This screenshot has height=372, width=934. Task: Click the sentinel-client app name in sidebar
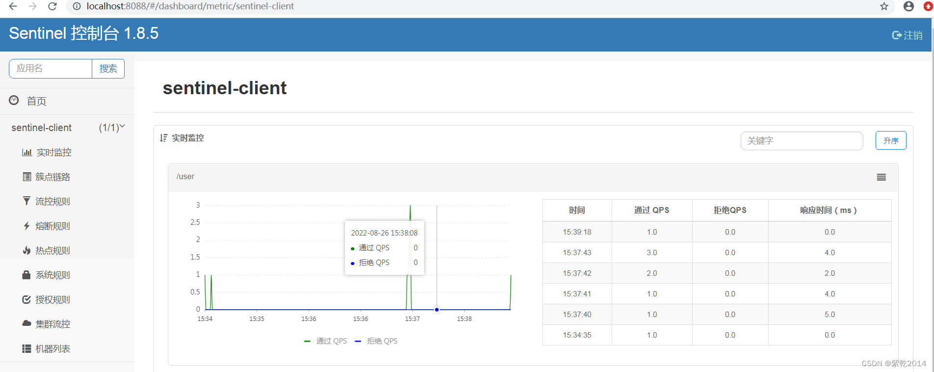(x=42, y=128)
